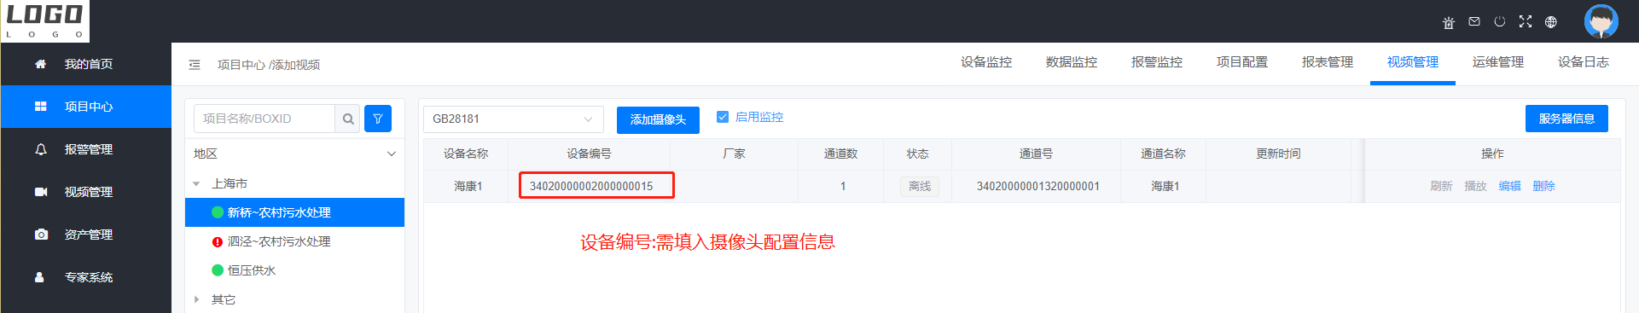Switch to the 设备监控 tab
The image size is (1639, 313).
(986, 62)
